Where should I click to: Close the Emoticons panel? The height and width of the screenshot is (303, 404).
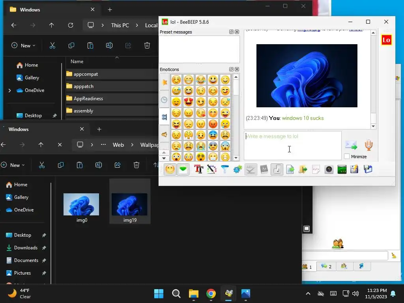coord(237,69)
